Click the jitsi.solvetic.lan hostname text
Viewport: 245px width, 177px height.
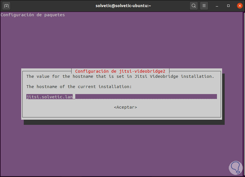[50, 97]
